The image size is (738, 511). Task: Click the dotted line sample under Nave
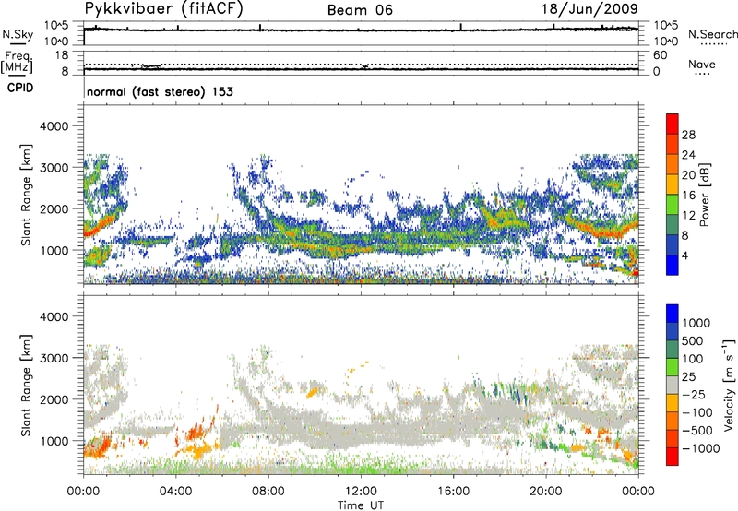pyautogui.click(x=702, y=75)
